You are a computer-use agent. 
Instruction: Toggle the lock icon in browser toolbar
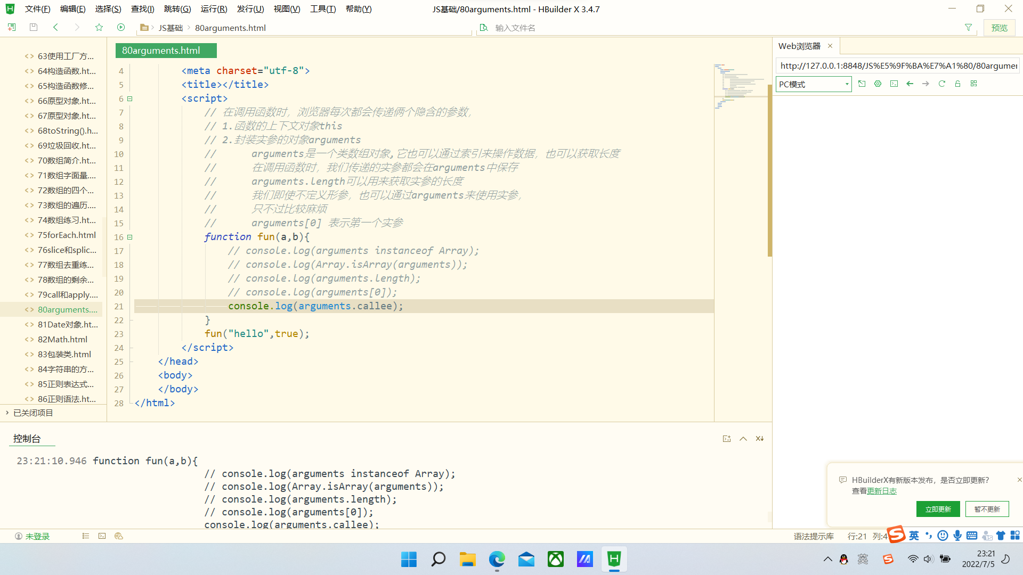coord(957,84)
